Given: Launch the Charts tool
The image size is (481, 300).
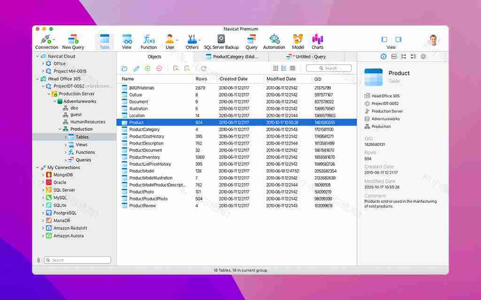Looking at the screenshot, I should coord(318,41).
